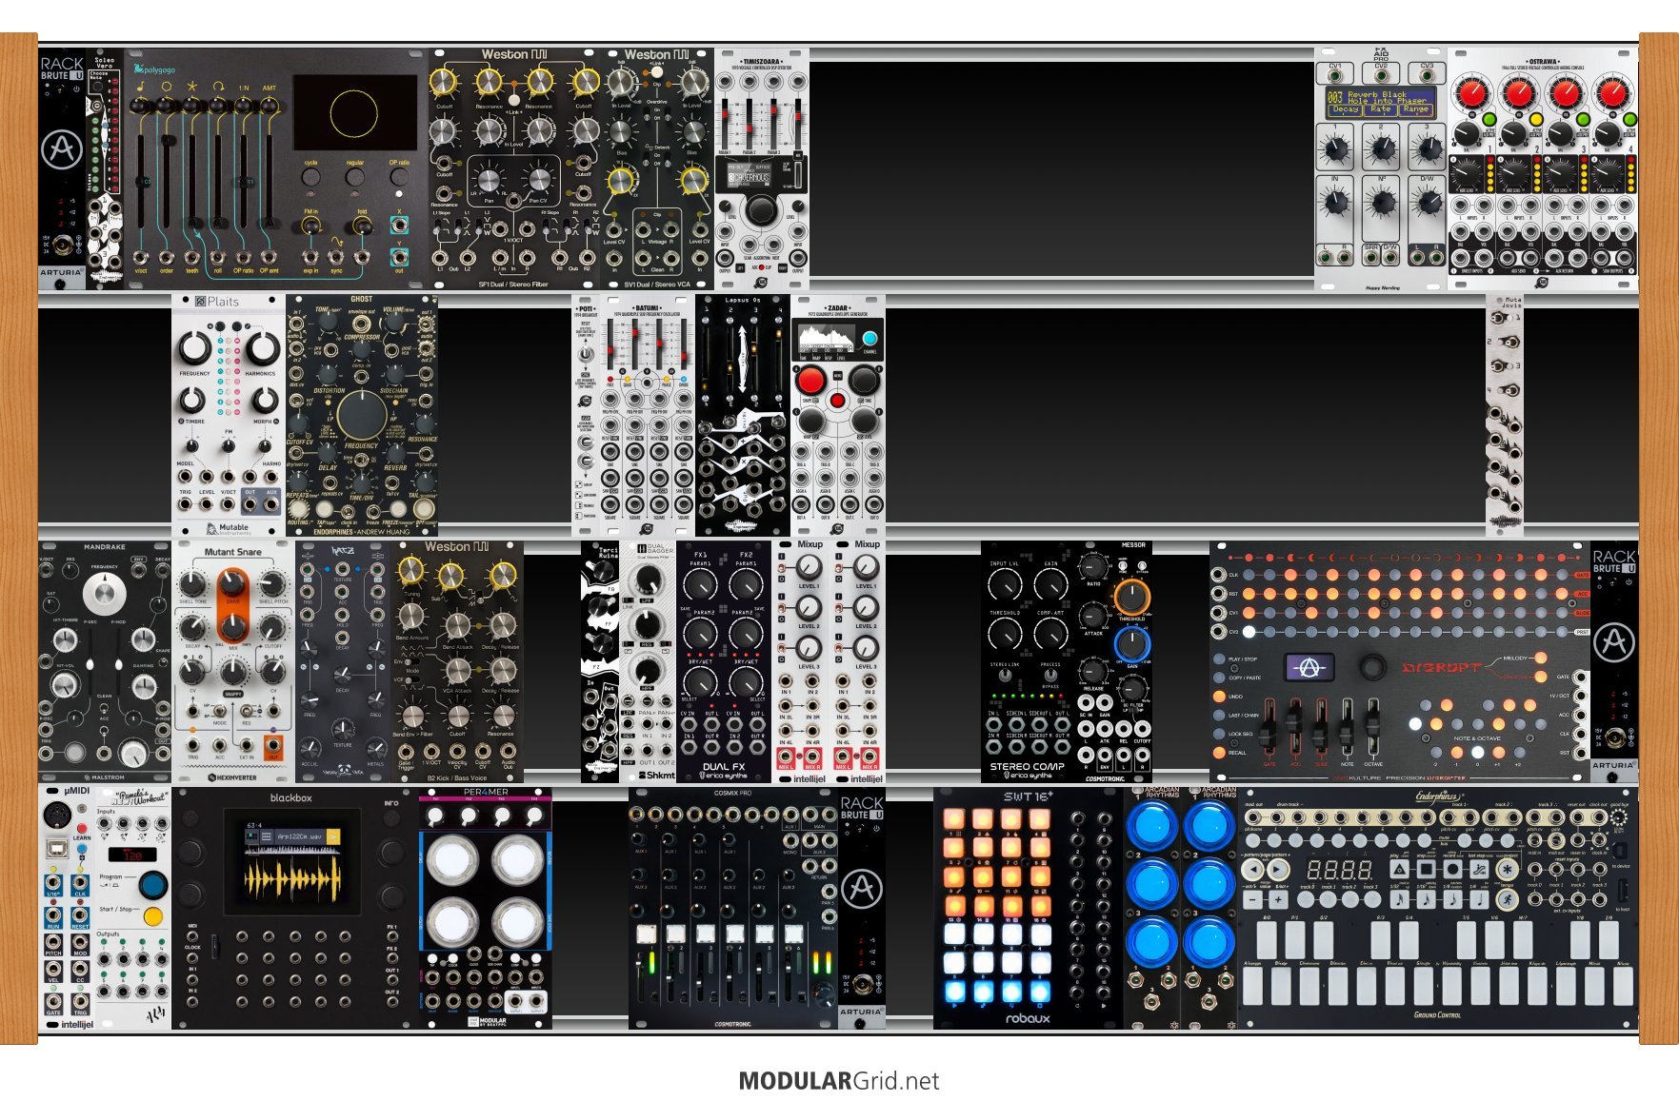The image size is (1679, 1101).
Task: Select the Muta Jovis module
Action: pos(1505,415)
